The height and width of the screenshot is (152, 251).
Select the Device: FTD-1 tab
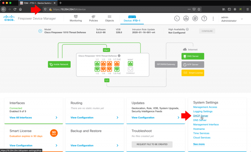(x=132, y=19)
